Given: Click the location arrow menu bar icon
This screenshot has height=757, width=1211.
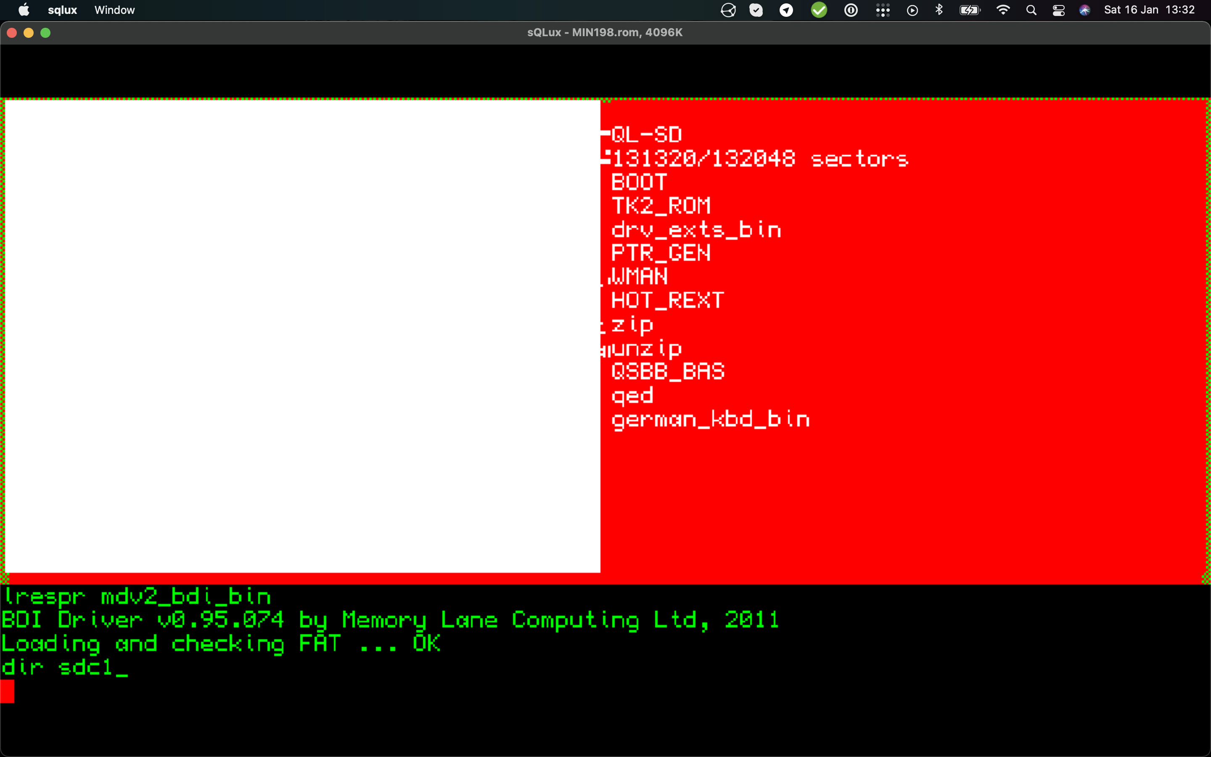Looking at the screenshot, I should pyautogui.click(x=786, y=10).
